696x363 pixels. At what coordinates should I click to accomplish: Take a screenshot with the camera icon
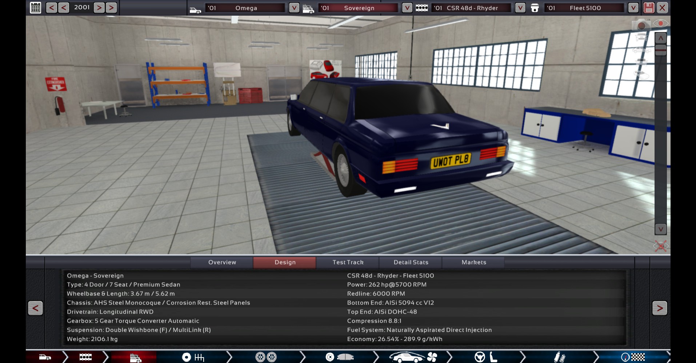641,25
